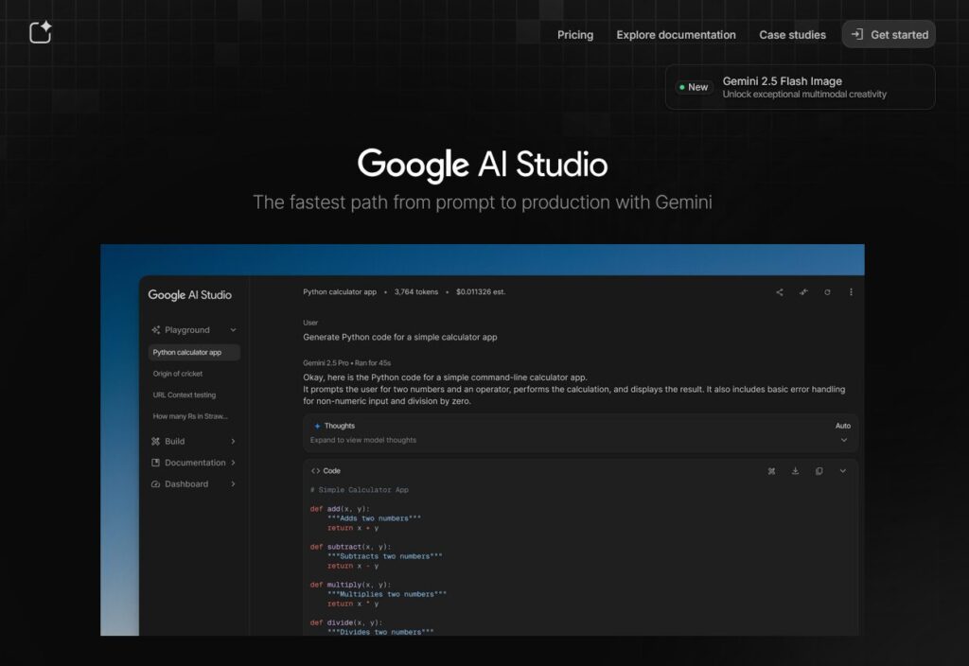Image resolution: width=969 pixels, height=666 pixels.
Task: Expand the Thoughts panel chevron
Action: coord(843,440)
